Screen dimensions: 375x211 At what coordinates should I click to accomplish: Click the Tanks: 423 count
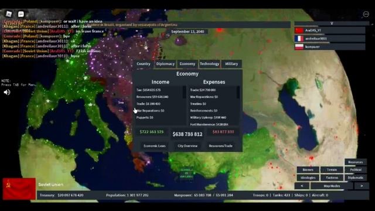coord(281,195)
